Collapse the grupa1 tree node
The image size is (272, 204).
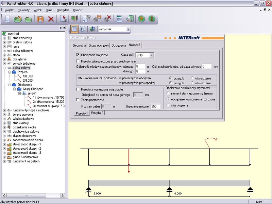20,93
